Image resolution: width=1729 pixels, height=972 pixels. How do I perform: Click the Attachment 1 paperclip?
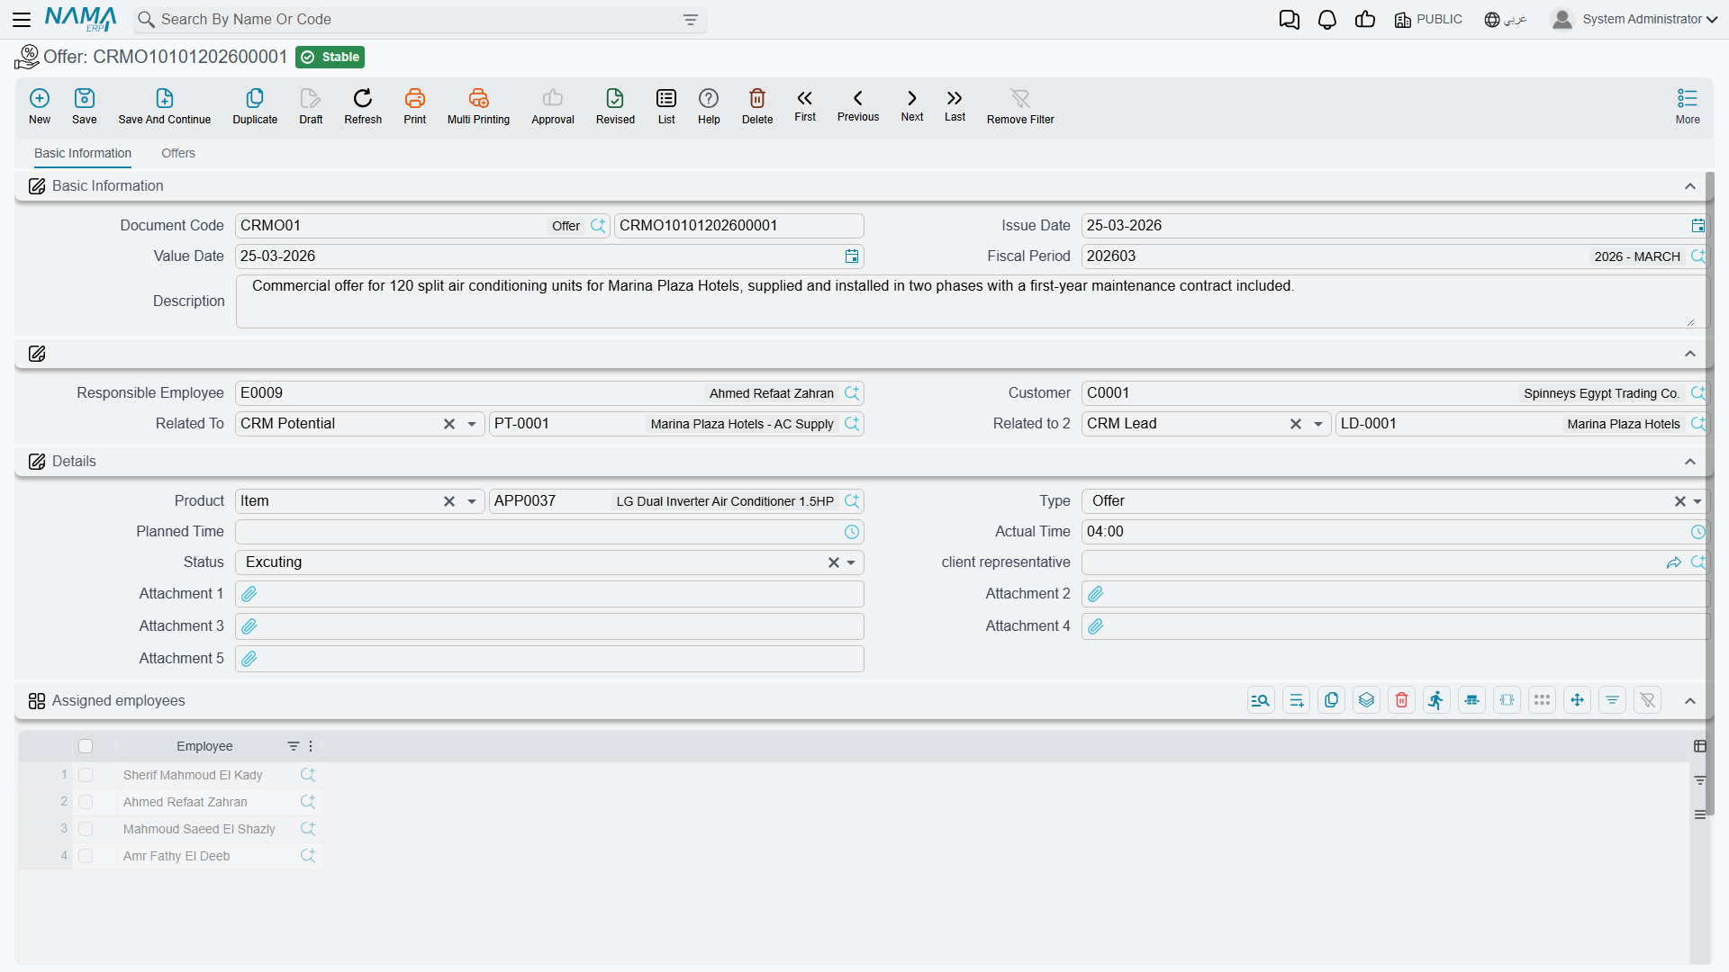pyautogui.click(x=249, y=594)
